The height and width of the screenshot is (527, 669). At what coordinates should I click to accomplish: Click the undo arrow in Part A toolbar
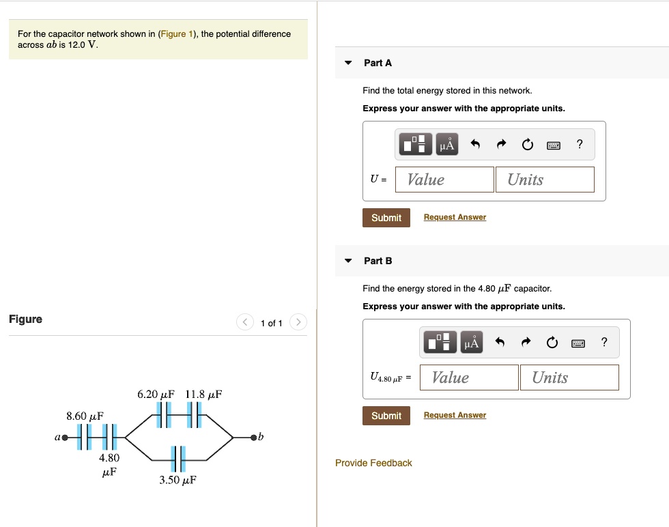tap(476, 144)
